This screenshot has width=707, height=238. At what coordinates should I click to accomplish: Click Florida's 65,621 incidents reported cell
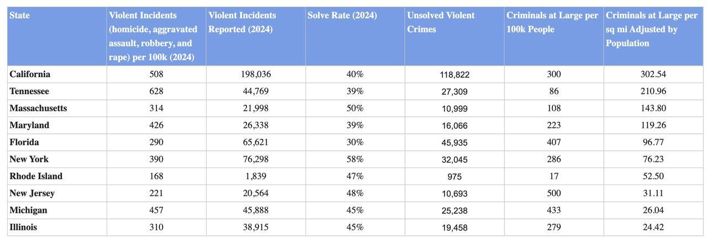[256, 143]
